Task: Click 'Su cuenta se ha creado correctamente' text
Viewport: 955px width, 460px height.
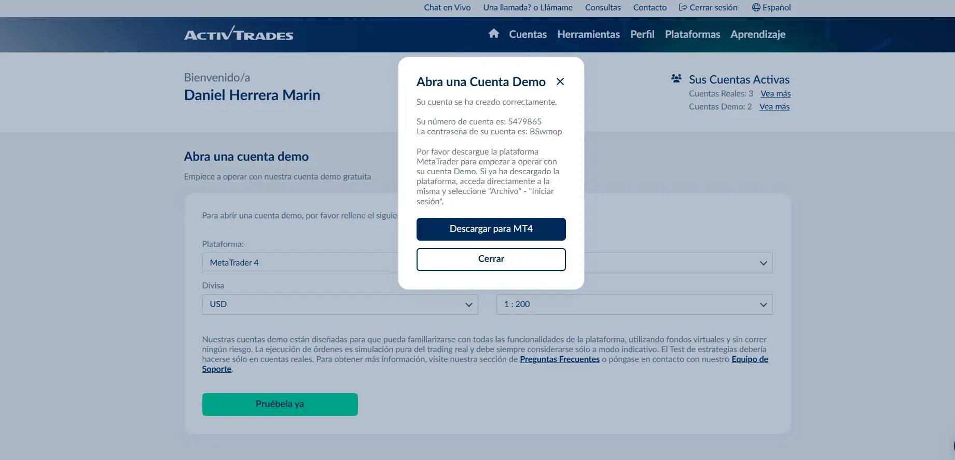Action: pyautogui.click(x=487, y=102)
